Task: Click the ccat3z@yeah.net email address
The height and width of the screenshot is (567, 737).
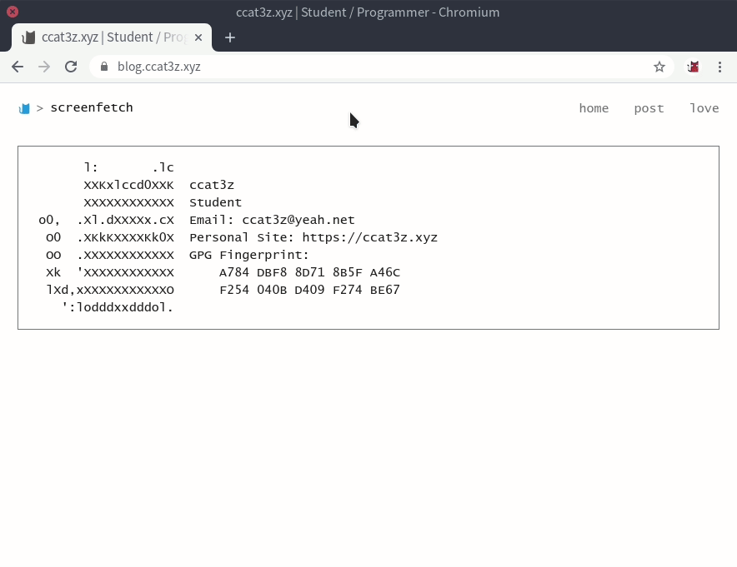Action: click(x=298, y=221)
